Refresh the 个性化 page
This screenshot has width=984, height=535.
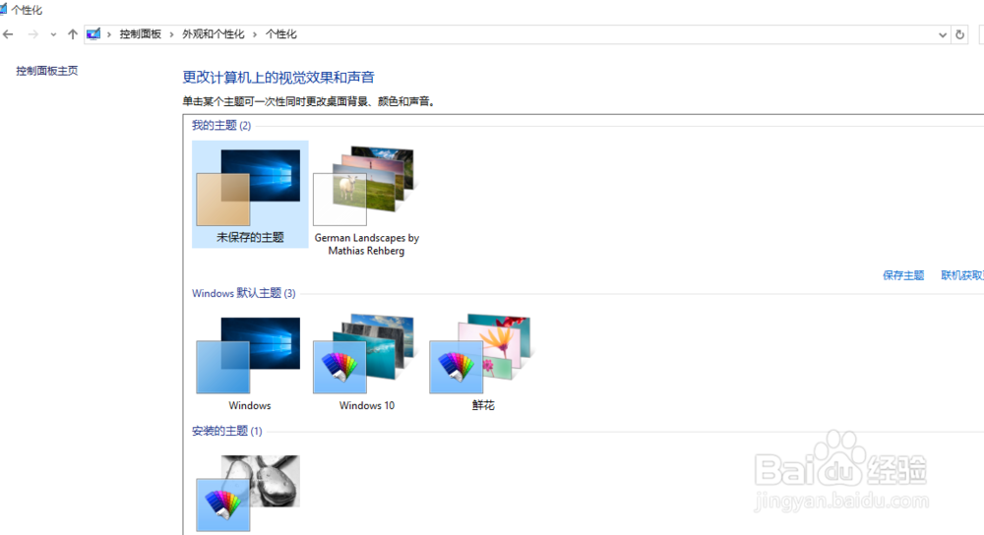(959, 34)
